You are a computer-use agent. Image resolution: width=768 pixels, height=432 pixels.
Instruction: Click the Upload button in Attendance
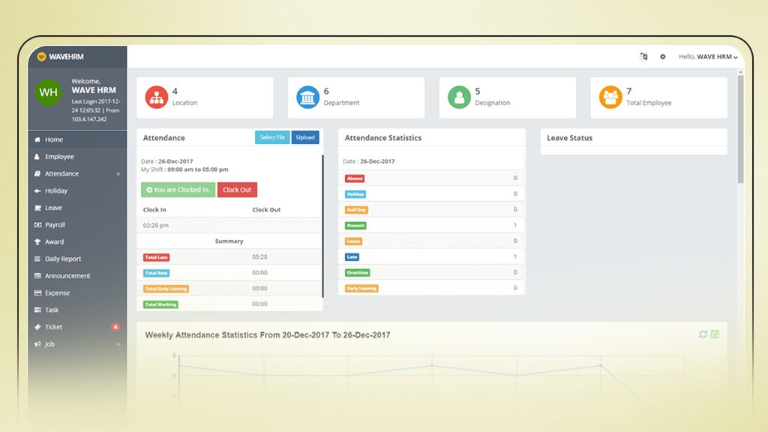pyautogui.click(x=305, y=138)
